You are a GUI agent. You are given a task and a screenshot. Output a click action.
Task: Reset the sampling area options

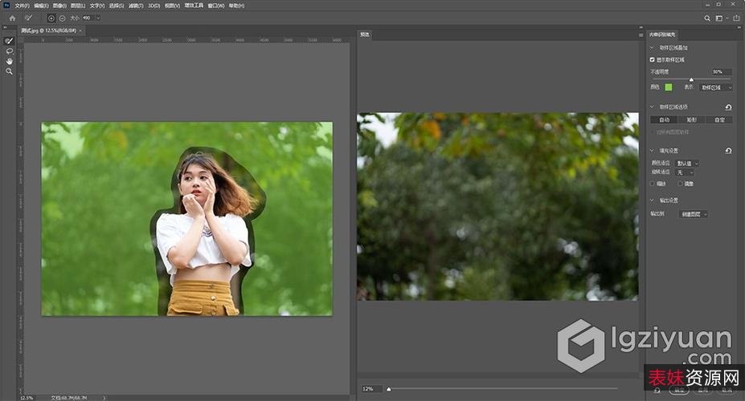tap(728, 107)
